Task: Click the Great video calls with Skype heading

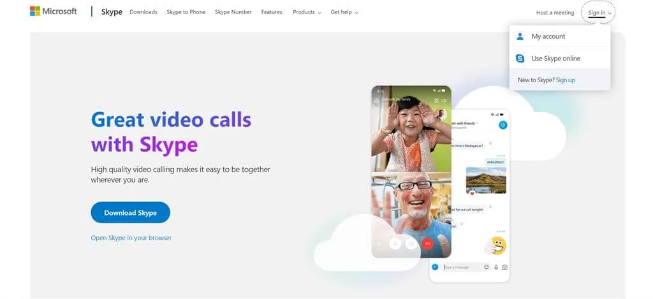Action: coord(171,132)
